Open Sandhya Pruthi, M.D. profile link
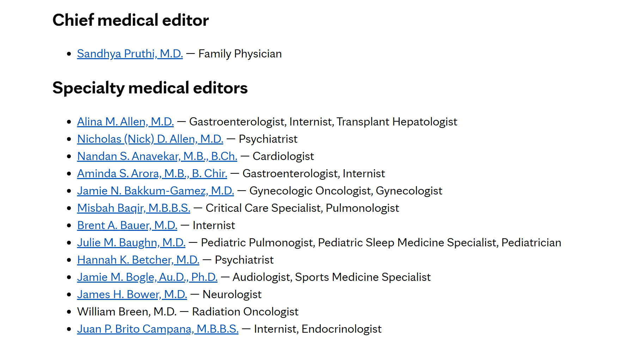 coord(130,54)
